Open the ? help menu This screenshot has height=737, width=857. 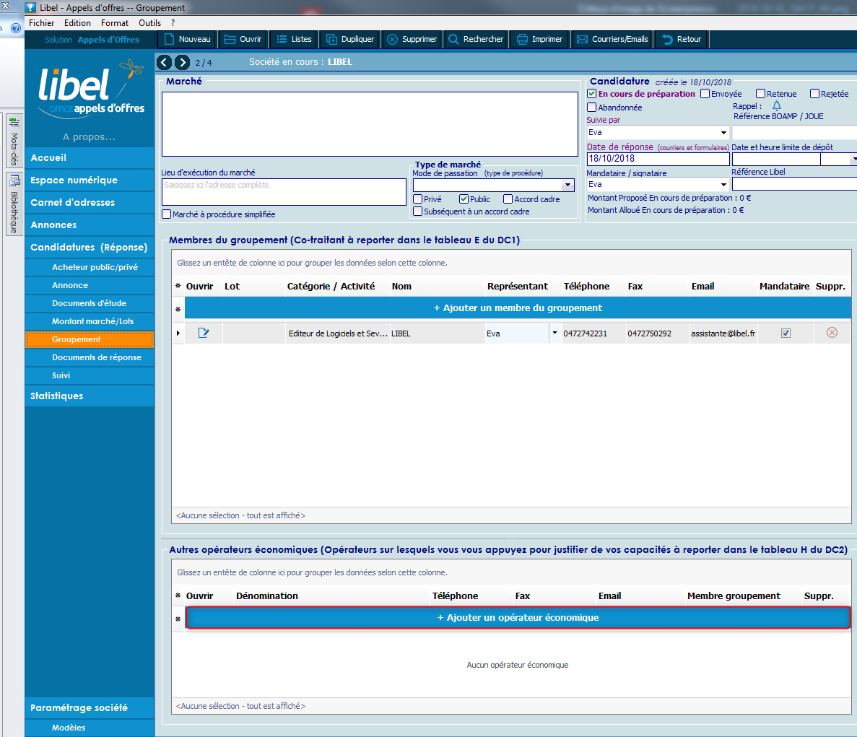coord(173,23)
